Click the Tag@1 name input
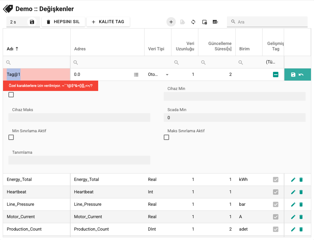 [x=37, y=75]
